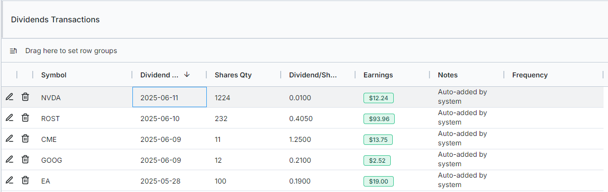The width and height of the screenshot is (608, 192).
Task: Sort by the Symbol column header
Action: coord(54,75)
